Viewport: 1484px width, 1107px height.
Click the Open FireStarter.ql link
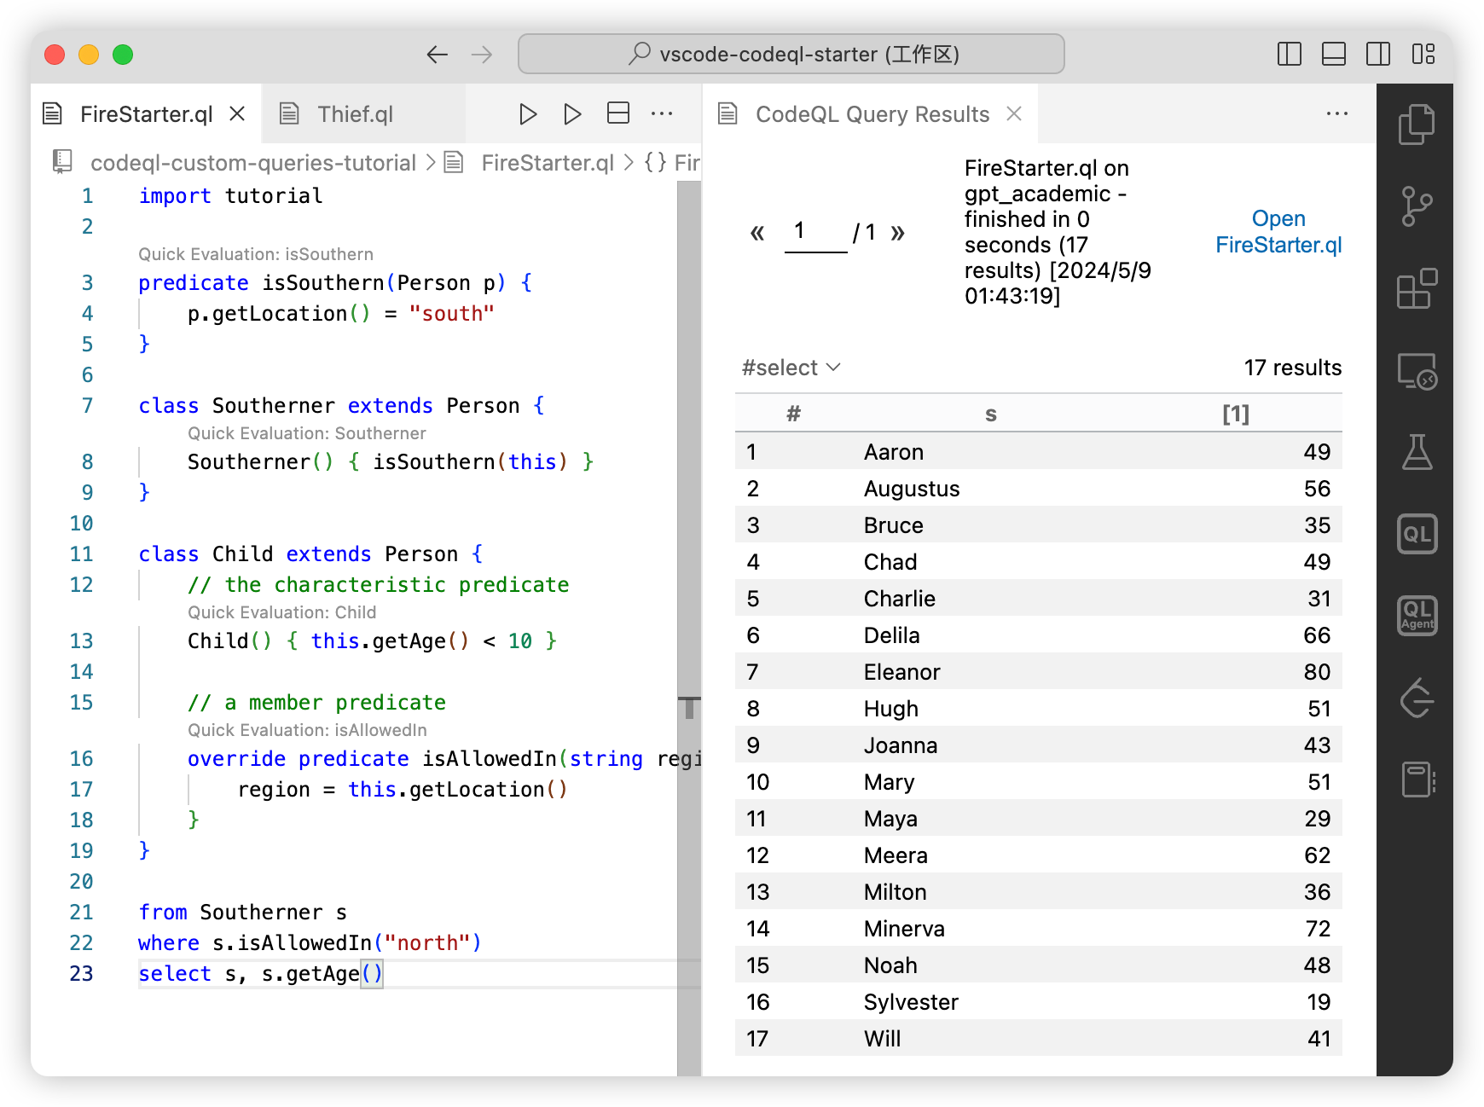coord(1278,232)
